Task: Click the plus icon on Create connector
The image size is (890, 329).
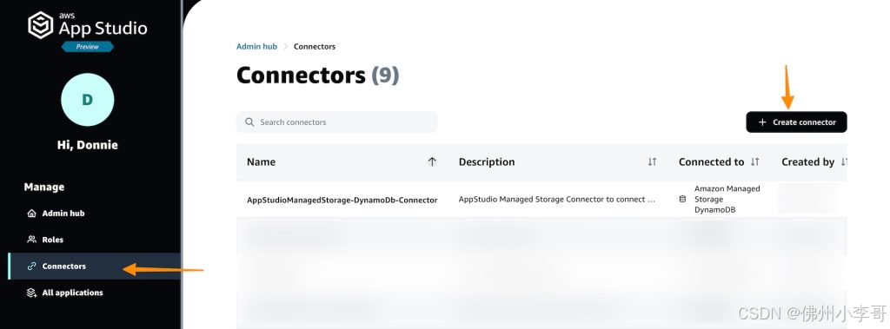Action: (762, 122)
